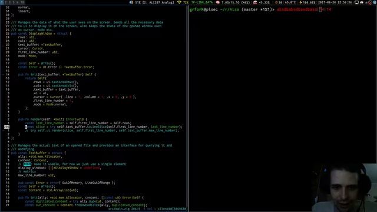The height and width of the screenshot is (212, 377).
Task: Click the 'pub fn render(self: *Self)' line
Action: coord(52,119)
